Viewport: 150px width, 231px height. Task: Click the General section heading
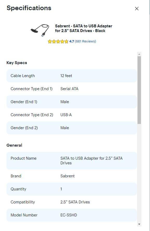(14, 145)
